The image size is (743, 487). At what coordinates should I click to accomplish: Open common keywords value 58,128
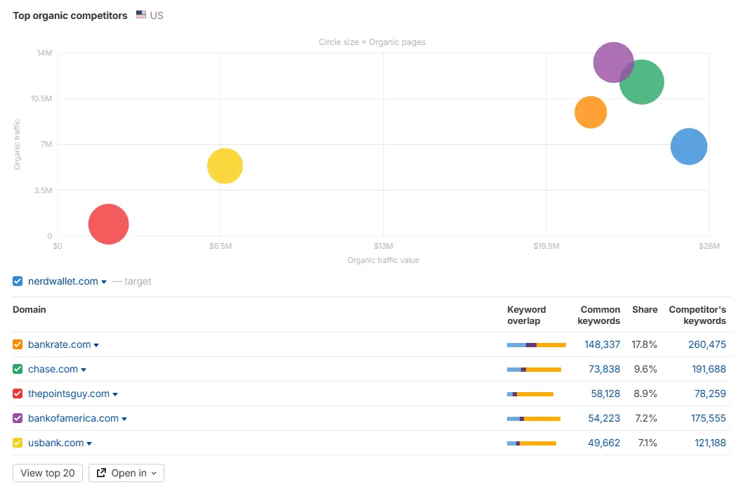point(605,394)
